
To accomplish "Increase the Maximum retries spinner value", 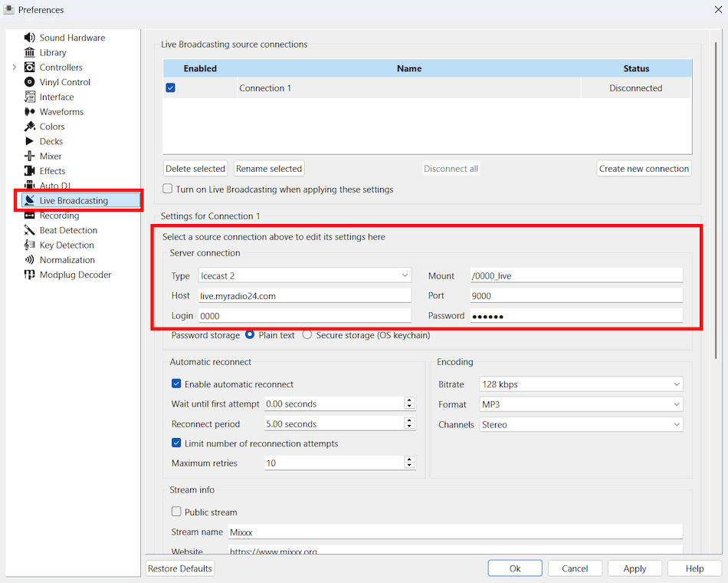I will (x=409, y=459).
